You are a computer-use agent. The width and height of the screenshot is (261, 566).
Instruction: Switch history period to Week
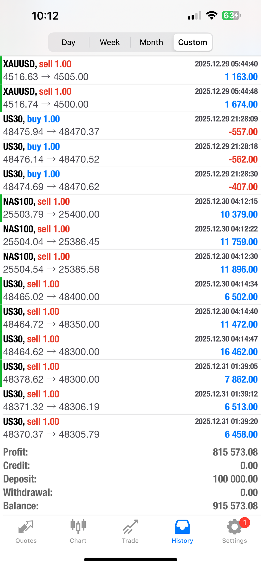(110, 42)
